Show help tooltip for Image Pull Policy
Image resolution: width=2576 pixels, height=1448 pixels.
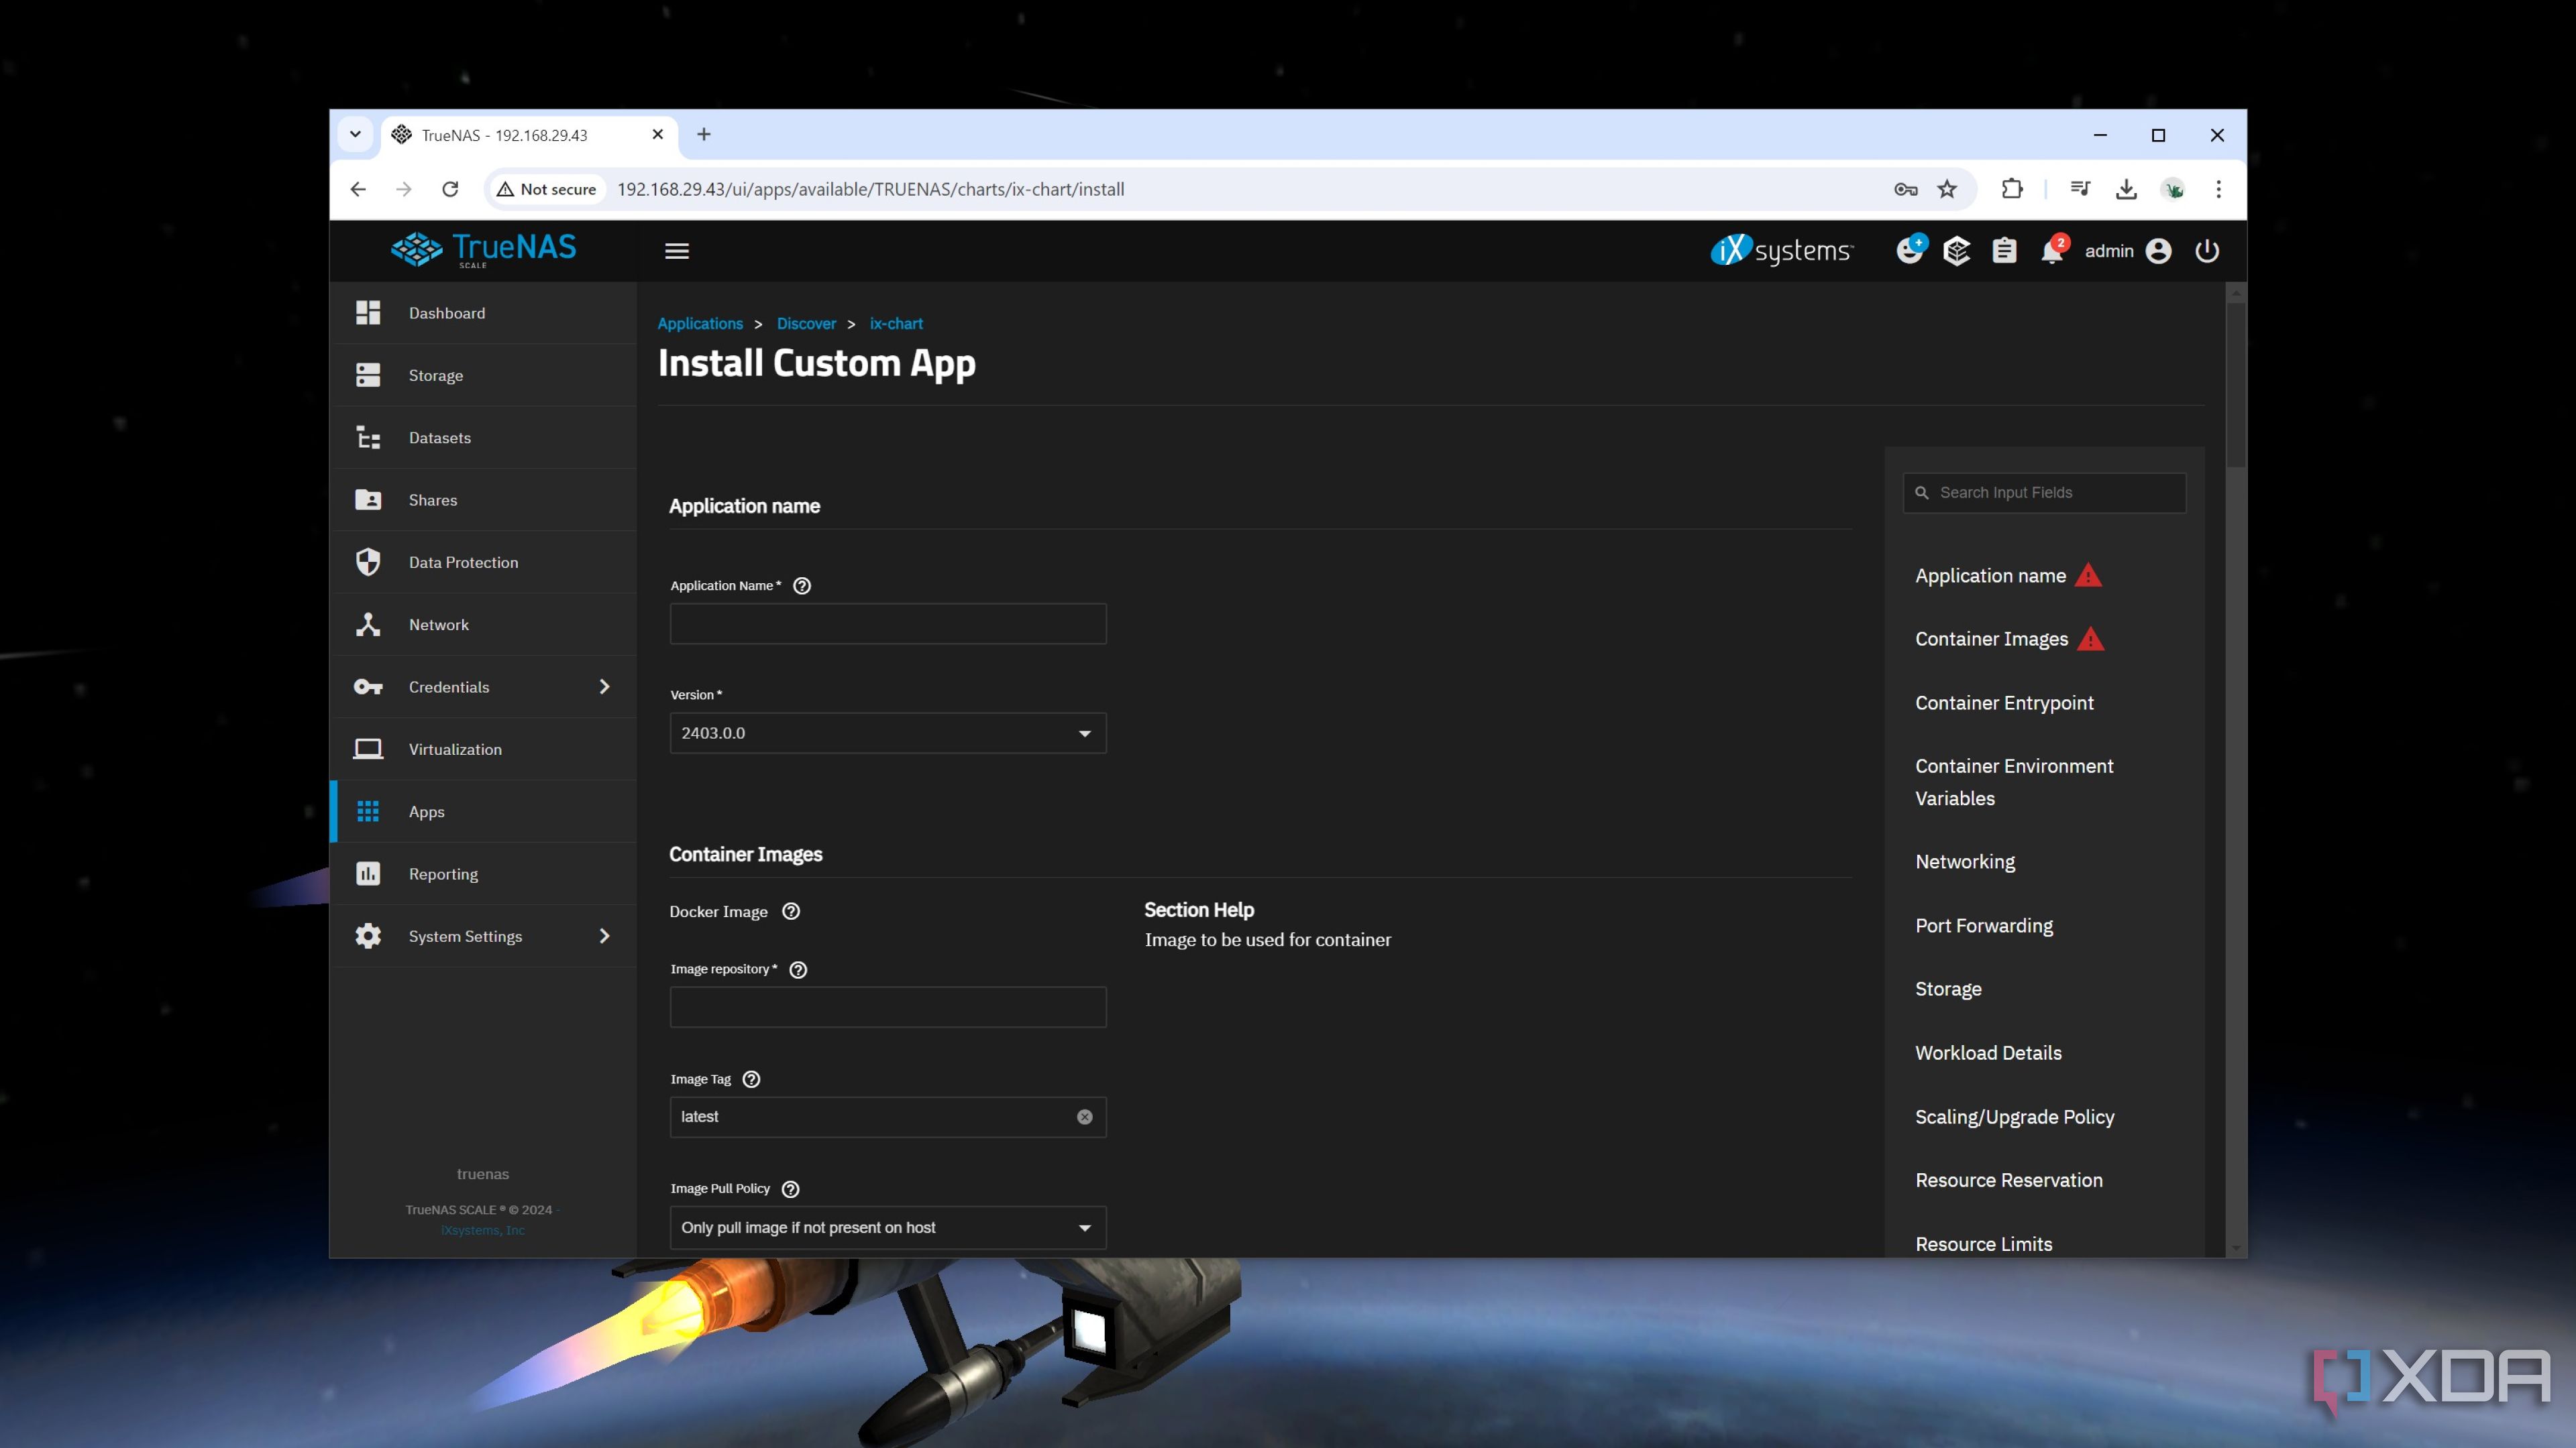point(790,1189)
